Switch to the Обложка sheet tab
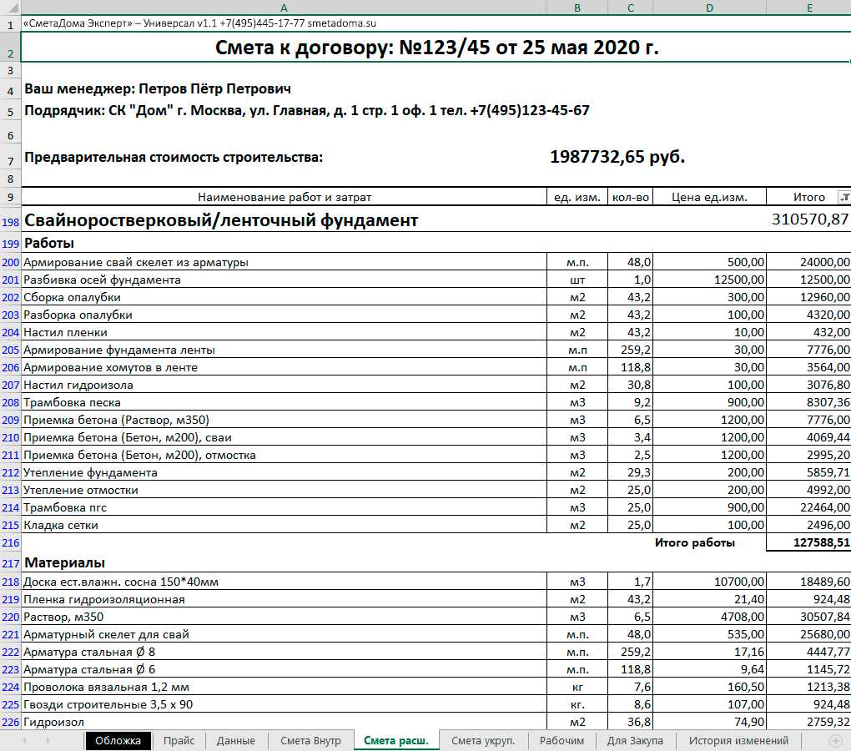Screen dimensions: 851x751 118,740
